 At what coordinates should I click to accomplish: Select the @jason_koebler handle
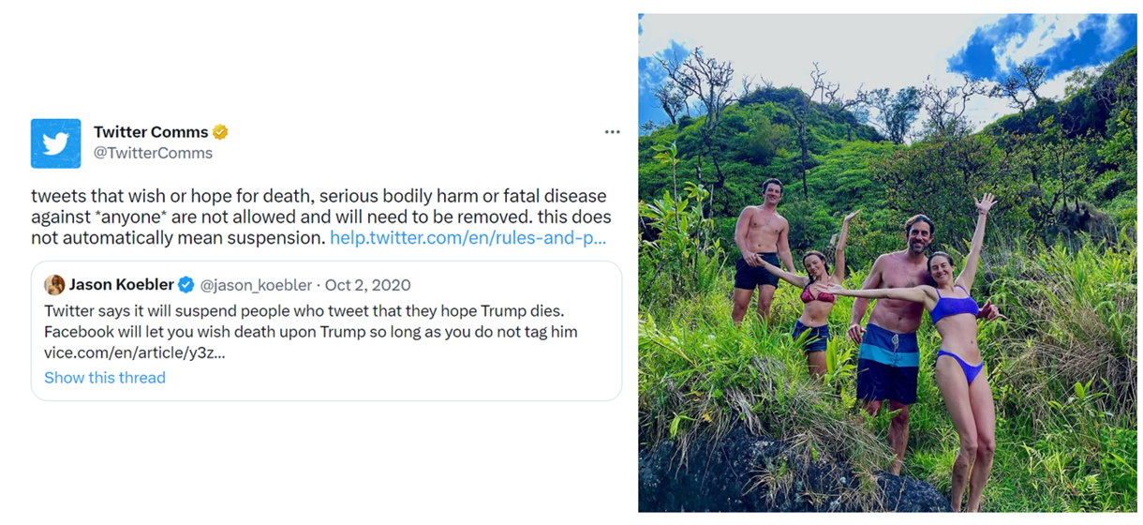[x=255, y=285]
